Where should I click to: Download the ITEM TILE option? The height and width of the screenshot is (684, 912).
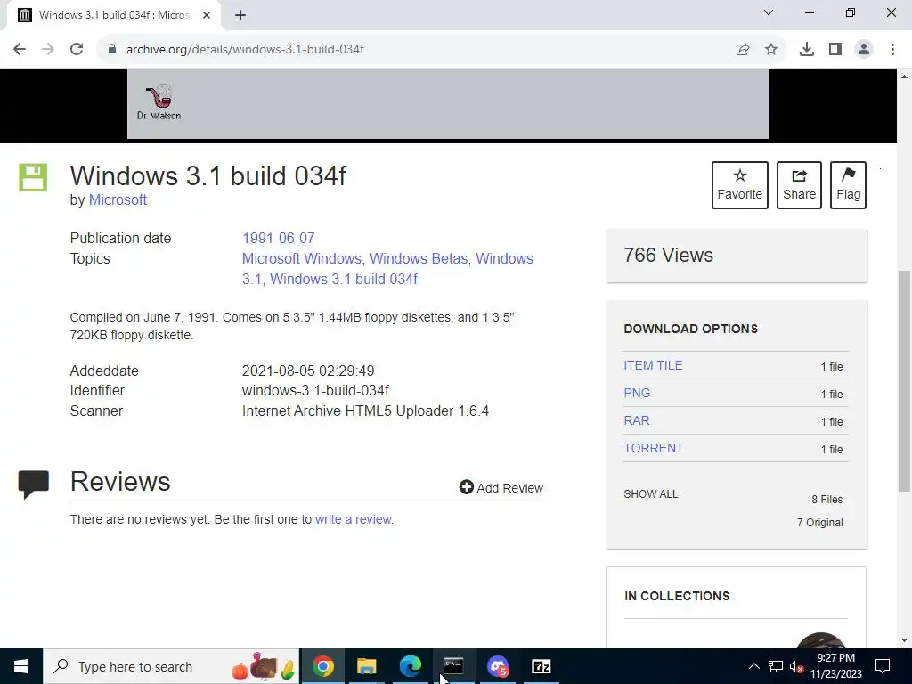point(653,365)
